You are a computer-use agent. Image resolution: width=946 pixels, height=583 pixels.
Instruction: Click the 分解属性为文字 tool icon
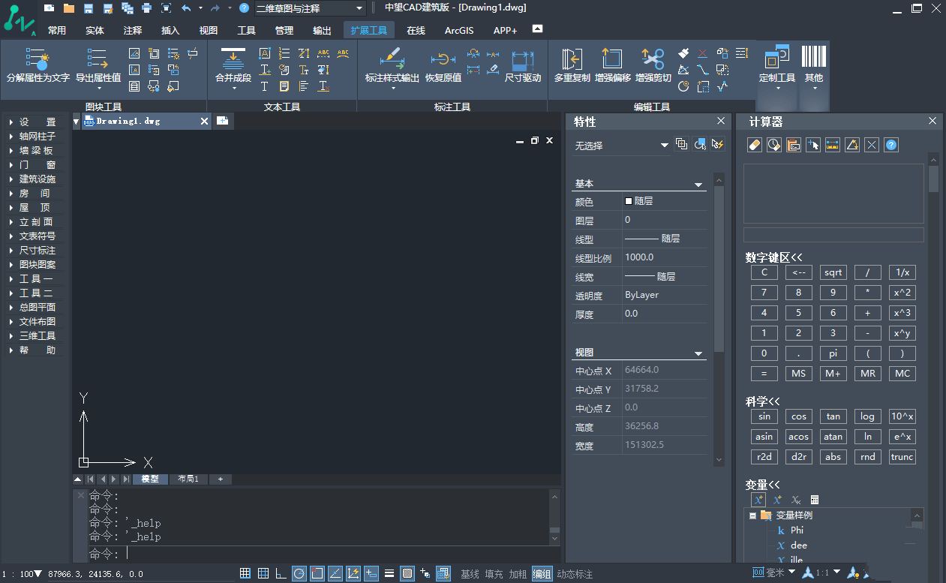tap(38, 60)
